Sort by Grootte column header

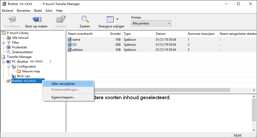[114, 34]
